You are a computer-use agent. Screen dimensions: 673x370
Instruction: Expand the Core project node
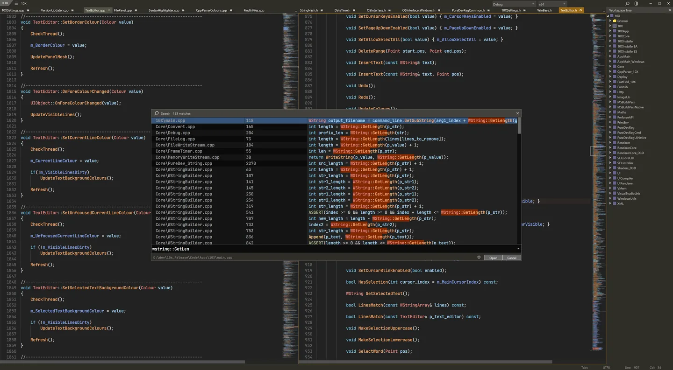click(x=610, y=67)
